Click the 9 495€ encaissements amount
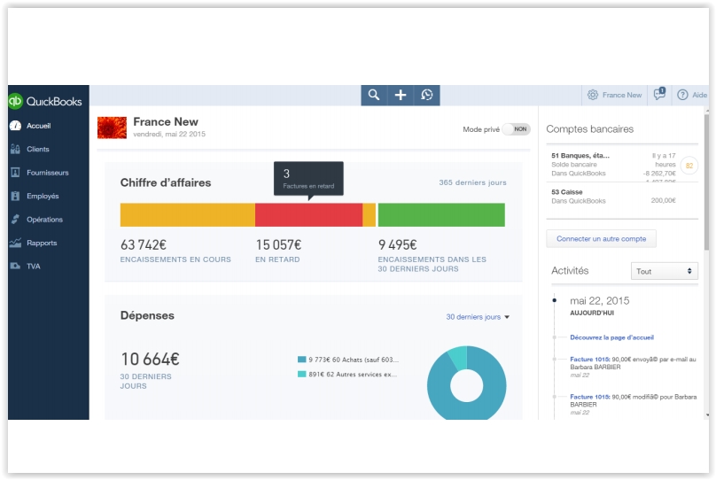 (397, 245)
